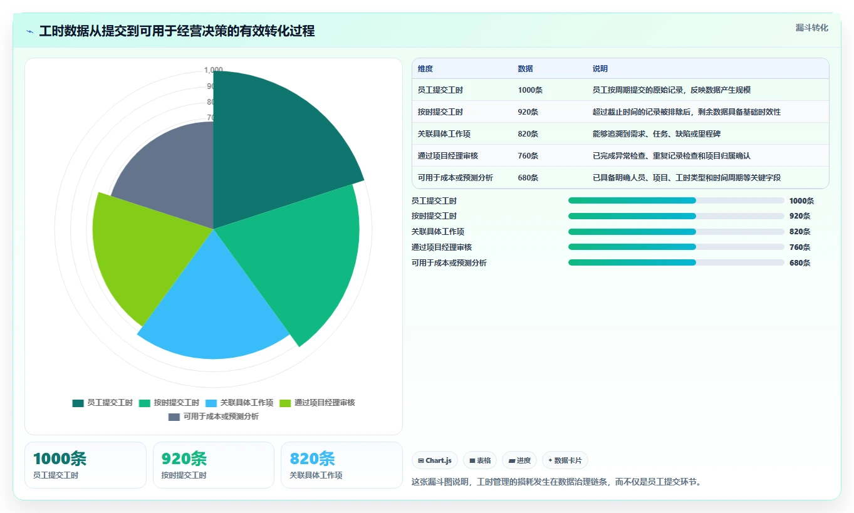Click the 说明 column header
Screen dimensions: 854x513
point(600,69)
